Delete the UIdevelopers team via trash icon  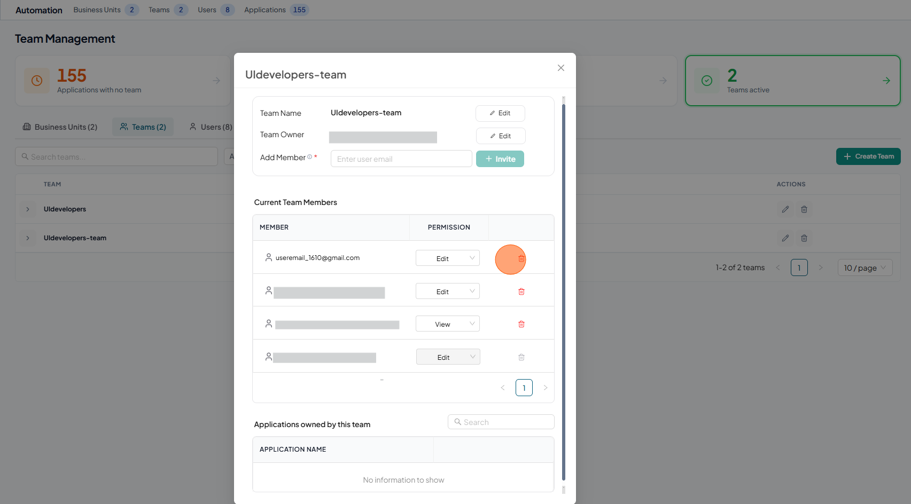[804, 209]
